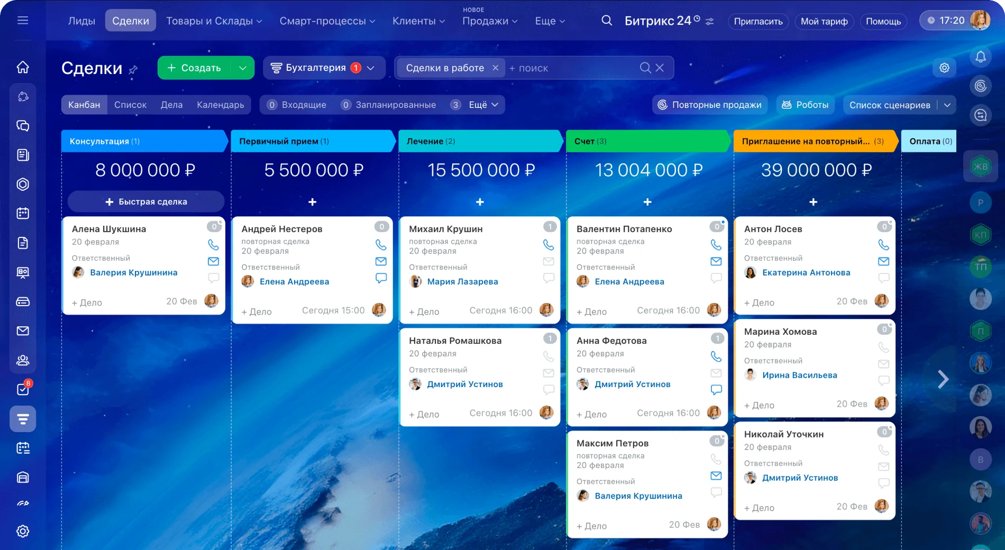The image size is (1005, 550).
Task: Open the Calendar icon in the left sidebar
Action: tap(22, 214)
